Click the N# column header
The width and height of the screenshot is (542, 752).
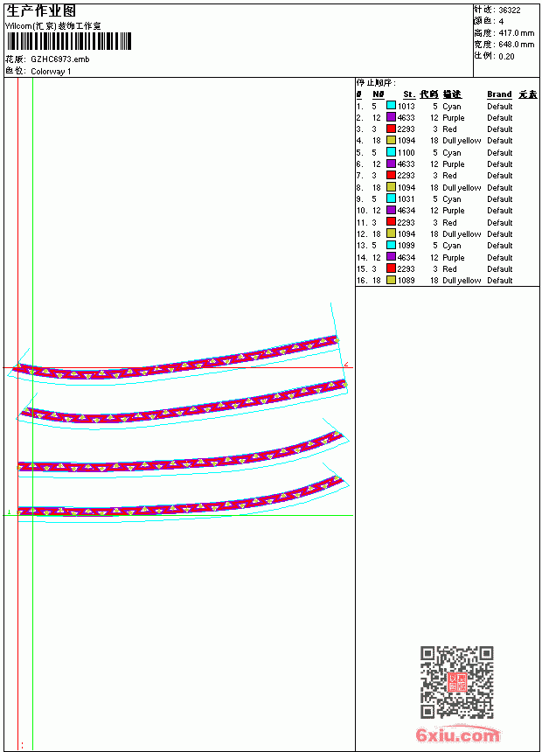point(379,94)
